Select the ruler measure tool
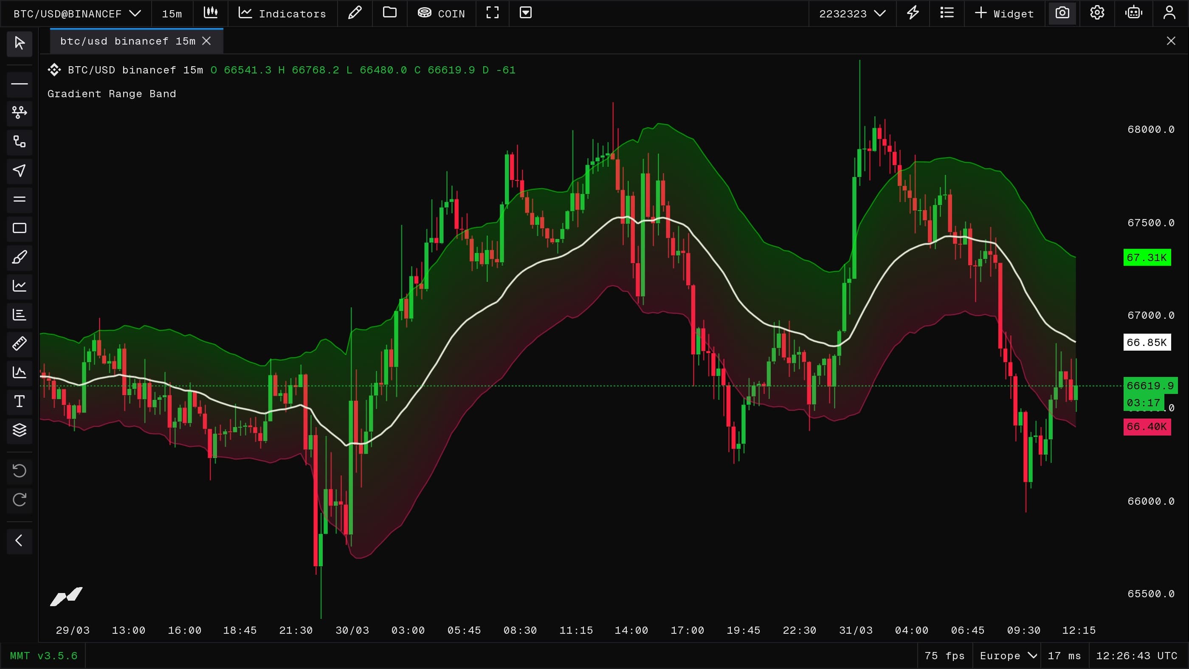This screenshot has width=1189, height=669. point(20,344)
